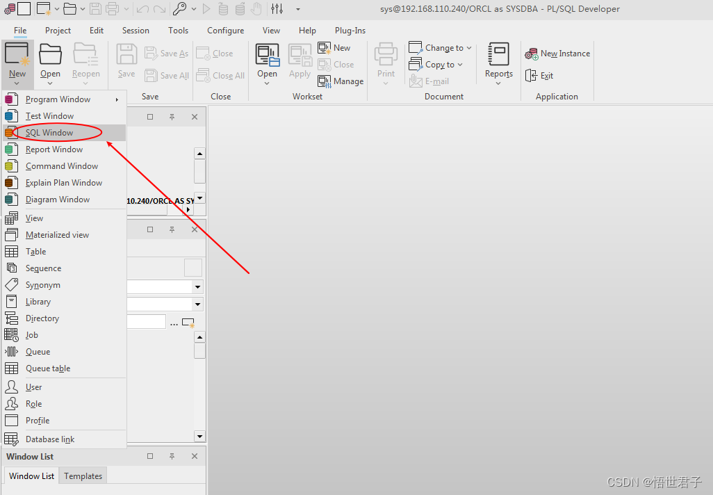Open a workset with the Workset Open button
Viewport: 713px width, 495px height.
267,64
